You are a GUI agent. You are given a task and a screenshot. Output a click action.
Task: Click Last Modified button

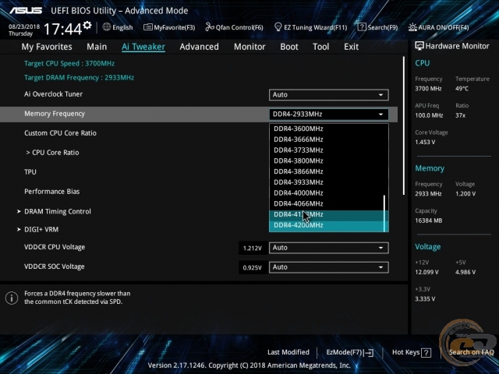(288, 352)
